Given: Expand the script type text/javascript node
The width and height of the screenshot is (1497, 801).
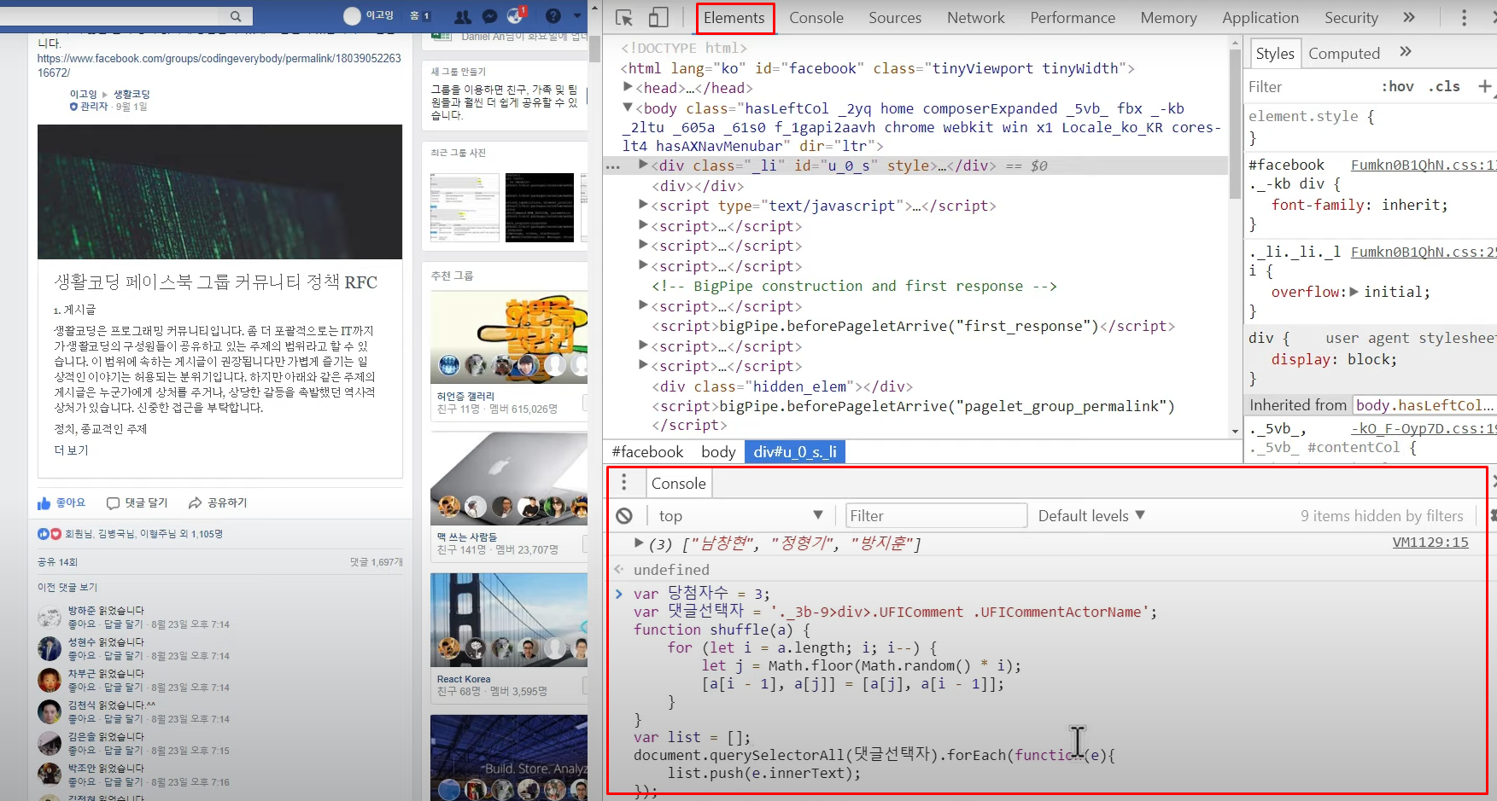Looking at the screenshot, I should click(x=643, y=205).
